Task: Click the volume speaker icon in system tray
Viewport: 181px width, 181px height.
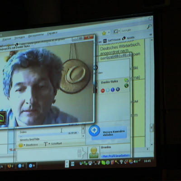Action: pos(135,162)
